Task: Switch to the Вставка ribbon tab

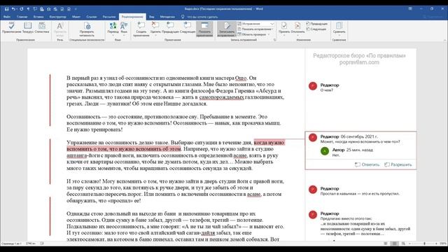Action: pyautogui.click(x=38, y=17)
